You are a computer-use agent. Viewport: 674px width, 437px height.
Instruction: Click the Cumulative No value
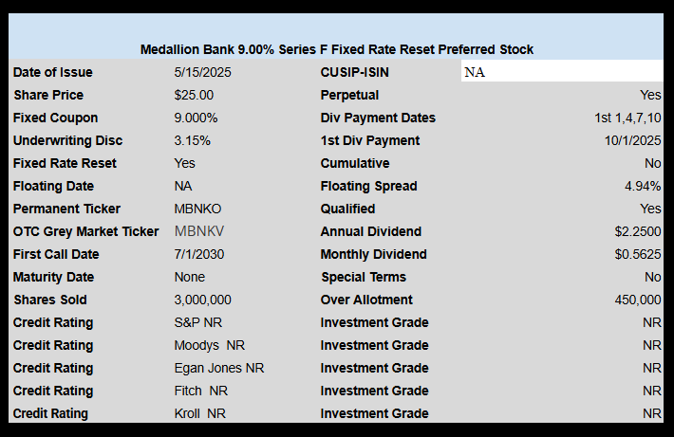(x=652, y=163)
